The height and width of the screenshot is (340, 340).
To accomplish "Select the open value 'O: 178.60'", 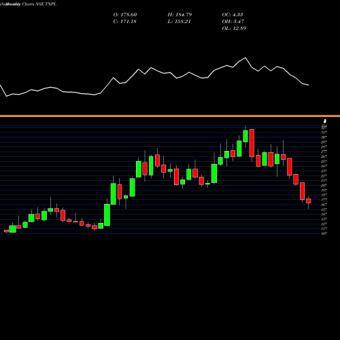I will click(125, 15).
